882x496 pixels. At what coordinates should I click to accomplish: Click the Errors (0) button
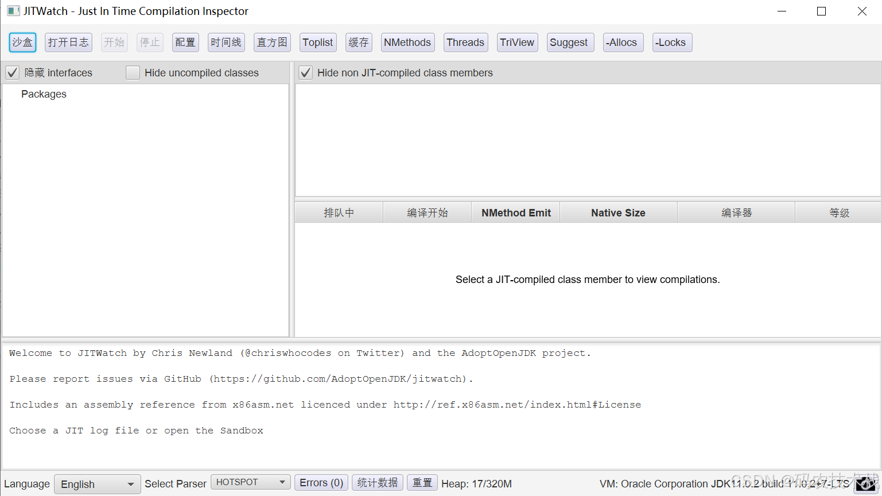point(321,483)
